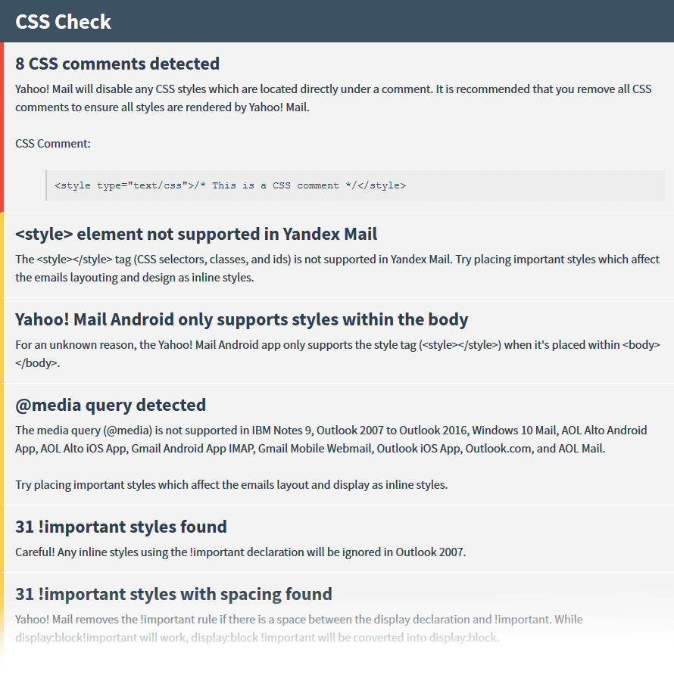Click the 'CSS Comment:' label

tap(53, 144)
